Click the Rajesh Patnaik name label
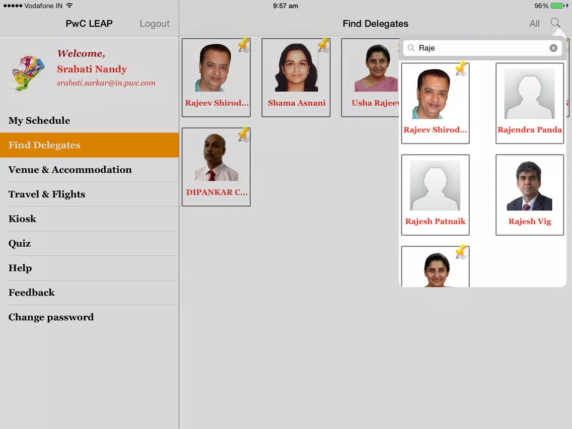 [435, 222]
